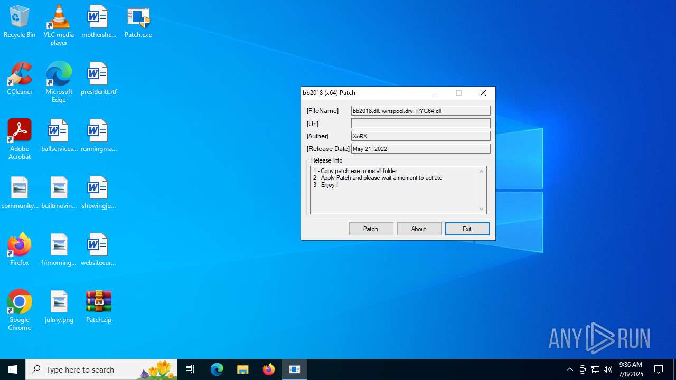The image size is (676, 380).
Task: Select the showingjo... document icon
Action: pos(98,193)
